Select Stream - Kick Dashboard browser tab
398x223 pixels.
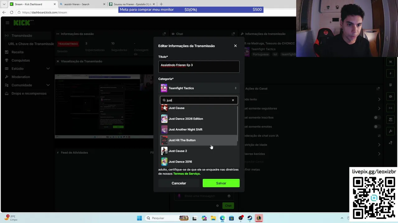[33, 4]
